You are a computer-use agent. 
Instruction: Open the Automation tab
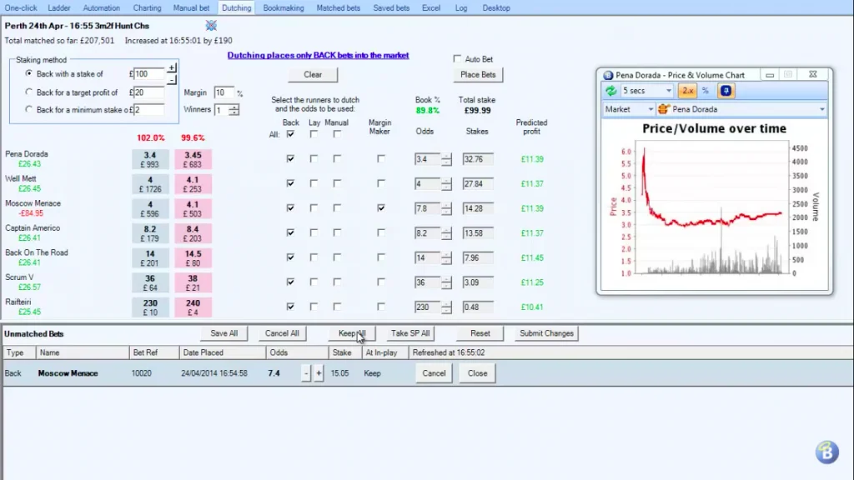click(101, 8)
